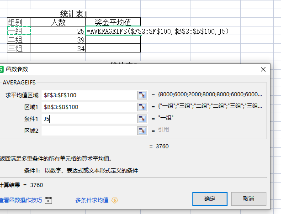Close the 函数参数 dialog
This screenshot has width=281, height=214.
[x=263, y=69]
